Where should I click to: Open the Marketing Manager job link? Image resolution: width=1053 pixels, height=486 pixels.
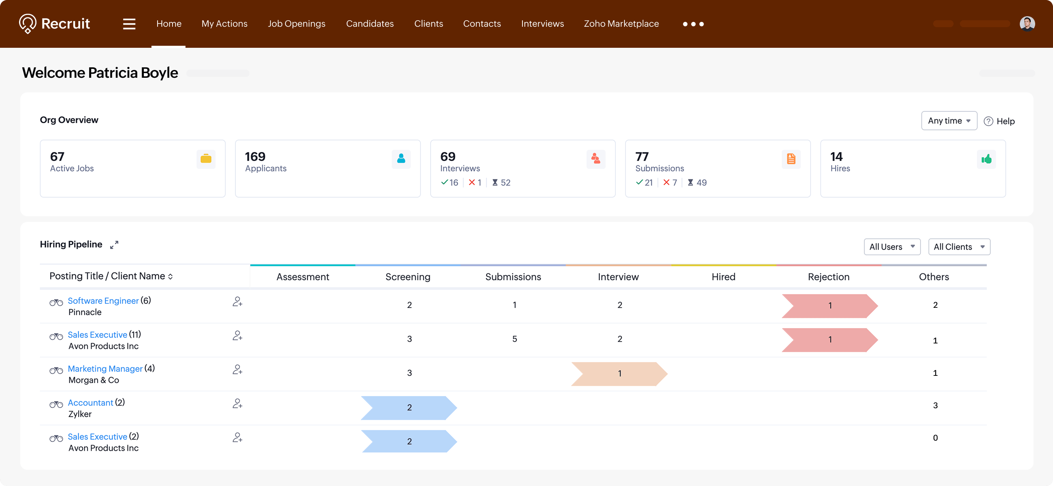tap(105, 369)
